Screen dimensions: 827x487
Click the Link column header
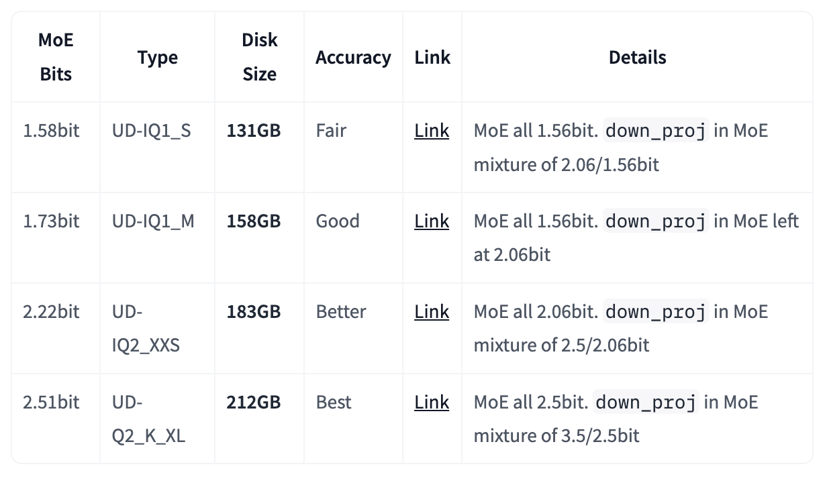point(432,58)
